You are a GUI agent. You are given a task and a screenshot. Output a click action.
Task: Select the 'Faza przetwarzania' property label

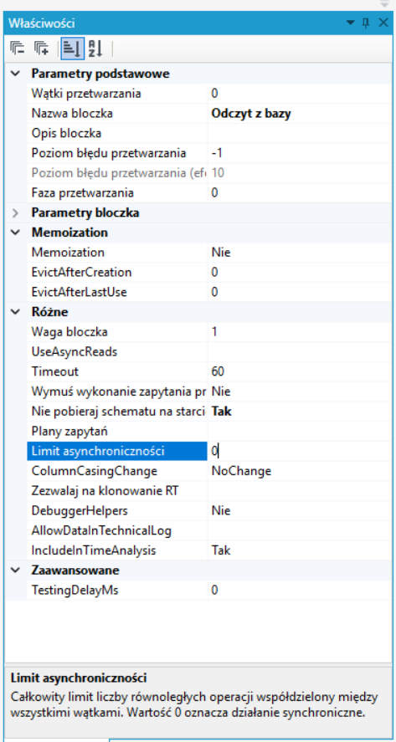tap(82, 193)
